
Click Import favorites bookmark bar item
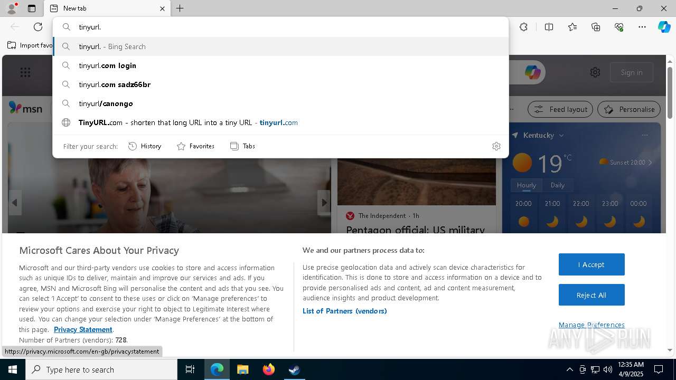pos(31,45)
